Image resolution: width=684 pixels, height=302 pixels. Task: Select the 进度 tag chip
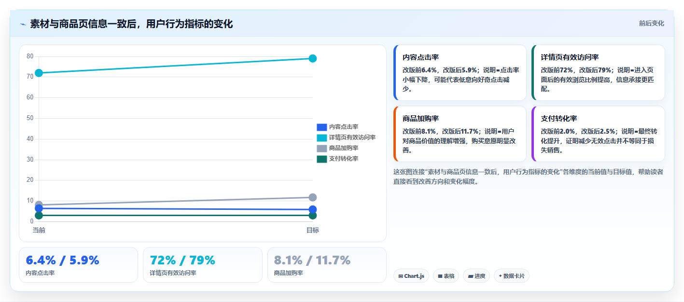coord(476,276)
